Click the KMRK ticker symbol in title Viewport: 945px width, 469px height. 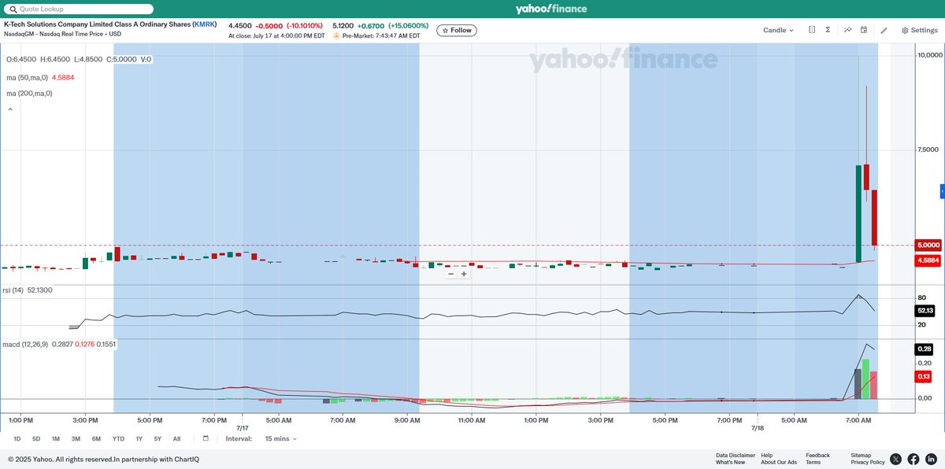coord(203,24)
